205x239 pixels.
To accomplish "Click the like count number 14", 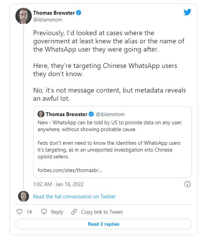I will [x=29, y=212].
